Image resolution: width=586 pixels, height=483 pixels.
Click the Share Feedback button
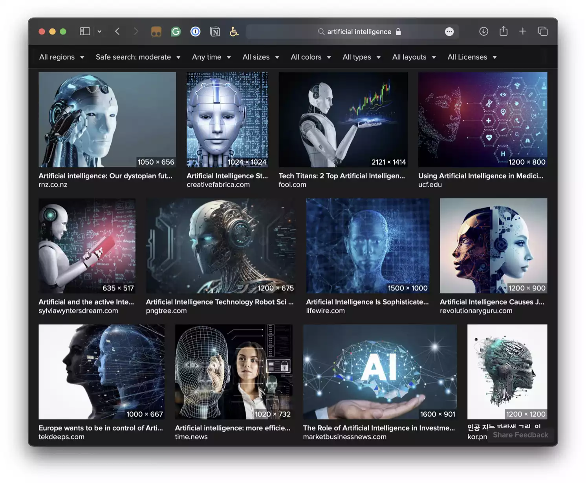click(520, 435)
